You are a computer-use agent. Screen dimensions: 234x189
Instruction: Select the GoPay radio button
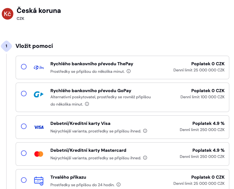click(24, 94)
